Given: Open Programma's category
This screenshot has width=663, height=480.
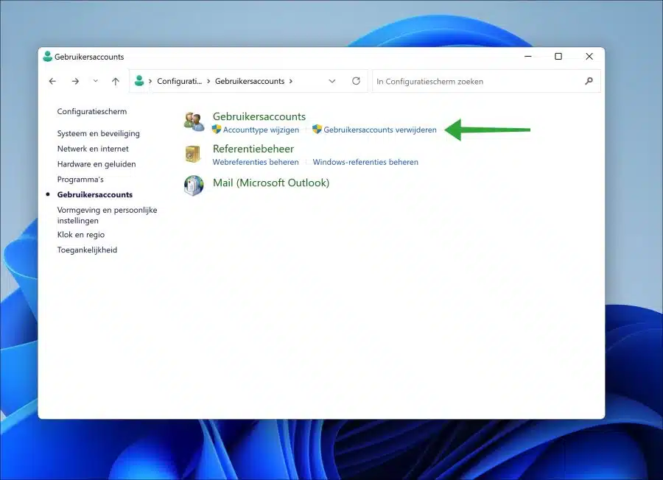Looking at the screenshot, I should tap(80, 179).
